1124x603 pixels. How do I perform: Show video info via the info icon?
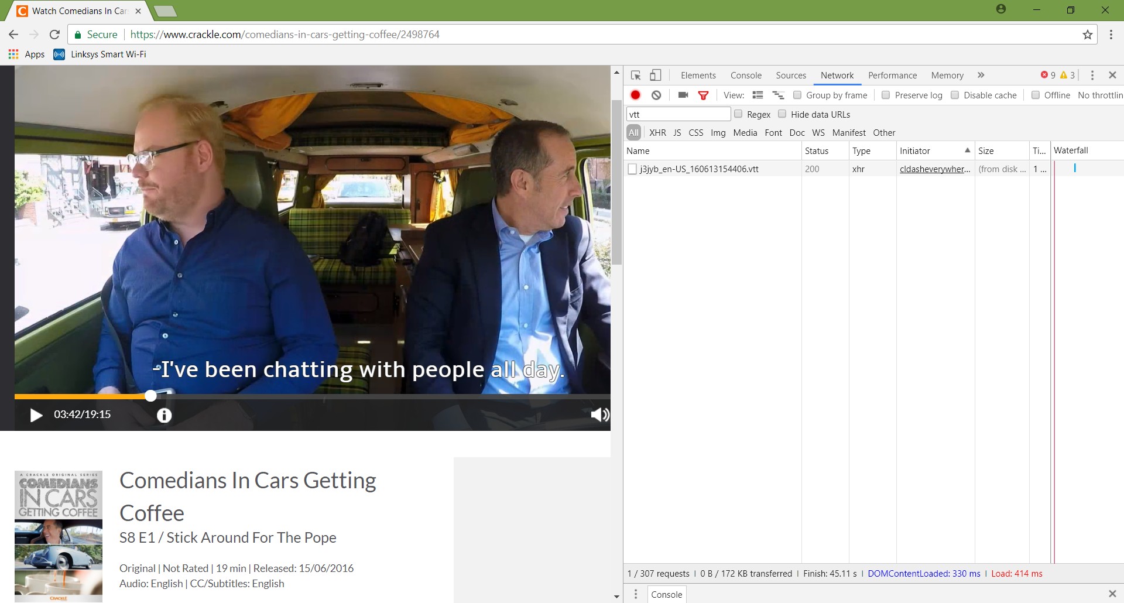pos(164,415)
